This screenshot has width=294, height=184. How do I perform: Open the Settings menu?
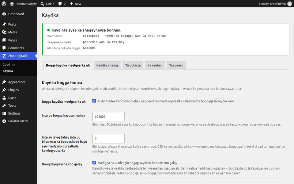pos(18,113)
